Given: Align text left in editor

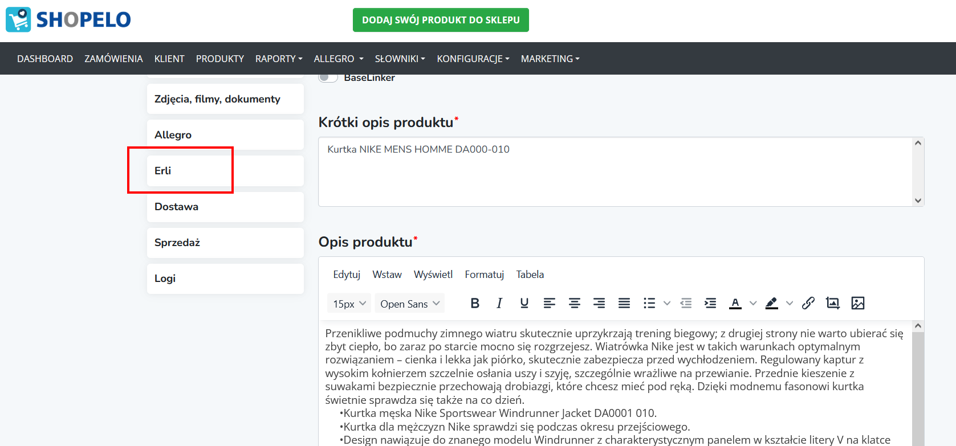Looking at the screenshot, I should [550, 303].
